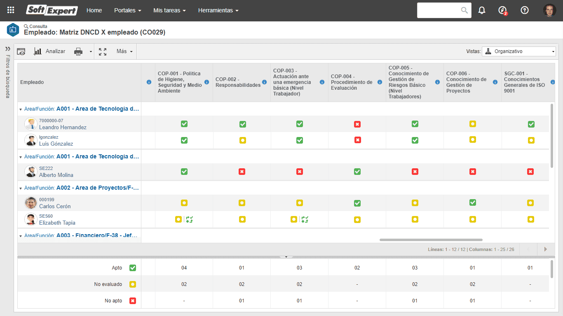
Task: Click the vertical scrollbar of the matrix
Action: (x=552, y=136)
